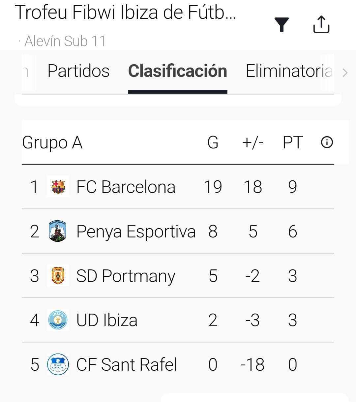Image resolution: width=356 pixels, height=402 pixels.
Task: Select the Clasificación tab
Action: 177,71
